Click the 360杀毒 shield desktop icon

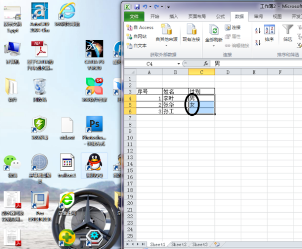(40, 127)
